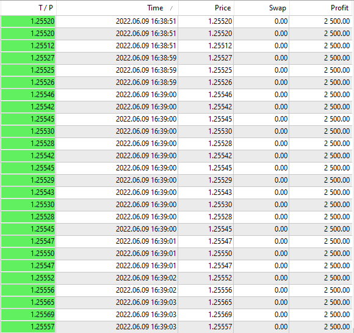Select the green T/P cell 1.25527

coord(28,58)
